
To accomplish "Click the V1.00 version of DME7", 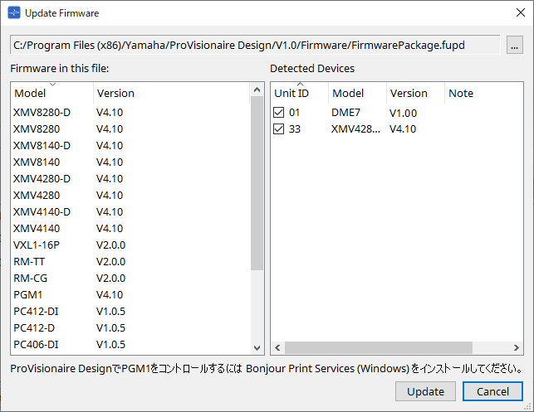I will [404, 113].
